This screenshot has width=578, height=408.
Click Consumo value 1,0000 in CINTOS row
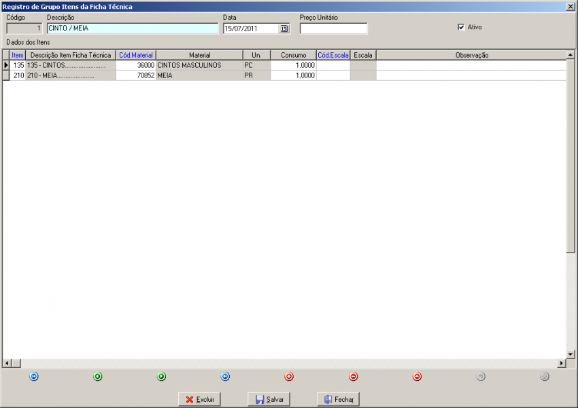click(294, 65)
